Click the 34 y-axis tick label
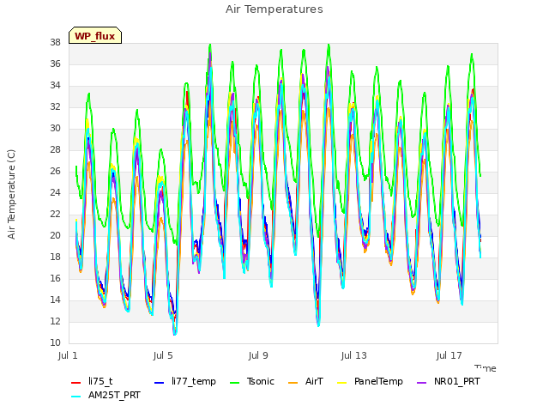 click(55, 86)
